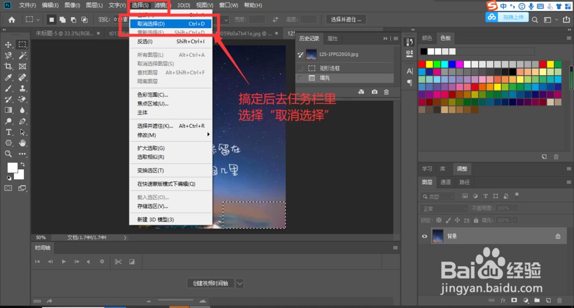The height and width of the screenshot is (308, 574).
Task: Select the Horizontal Type tool
Action: [x=8, y=132]
